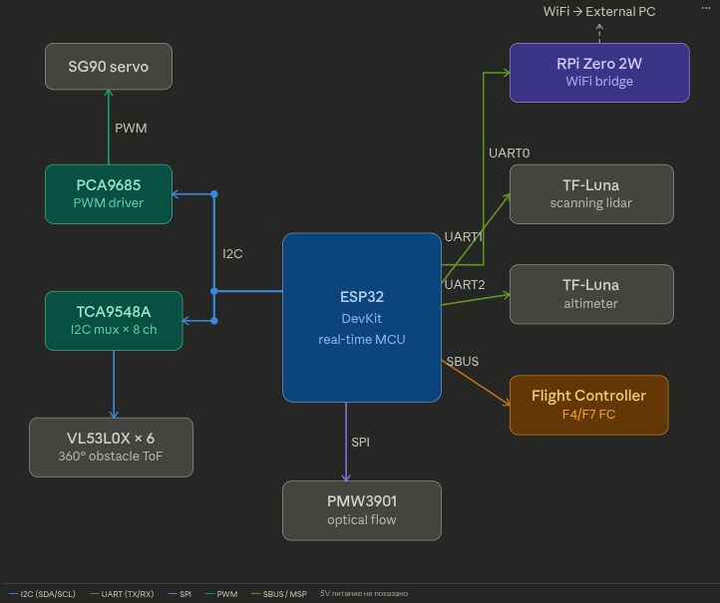Image resolution: width=720 pixels, height=603 pixels.
Task: Select the PCA9685 PWM driver block
Action: (x=109, y=194)
